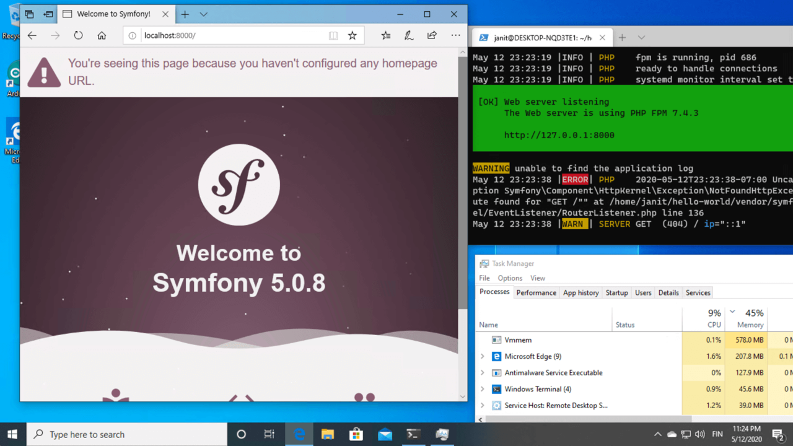
Task: Sort processes by Memory column
Action: coord(747,319)
